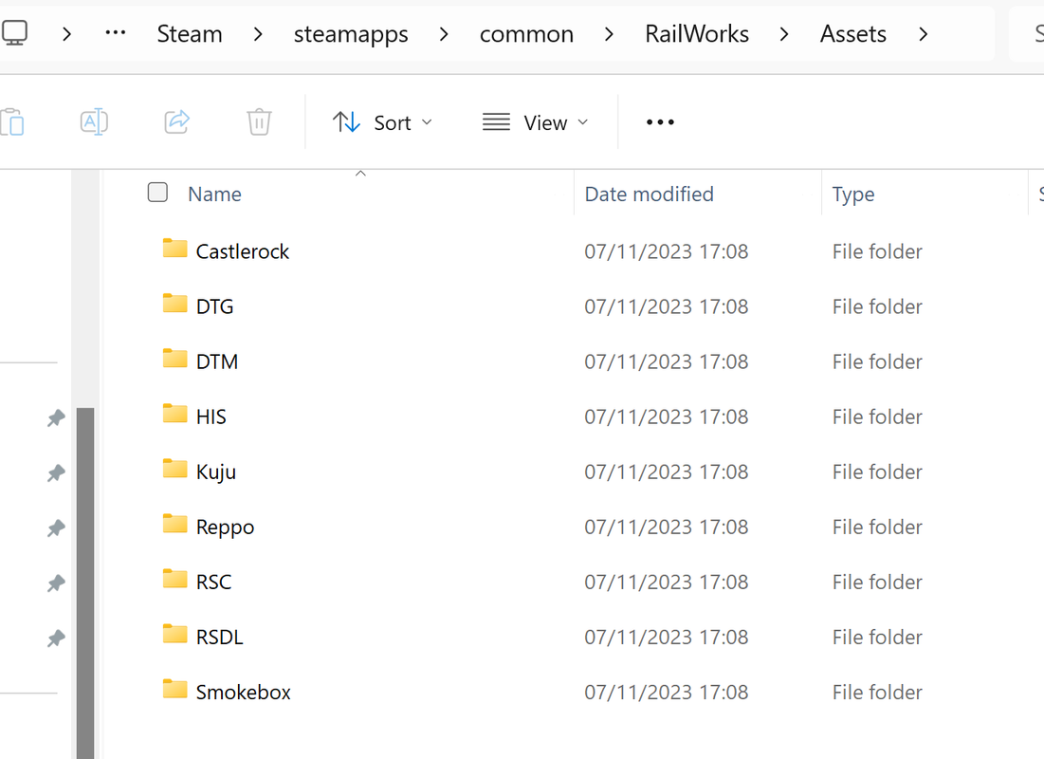
Task: Sort by the Name column header
Action: coord(214,194)
